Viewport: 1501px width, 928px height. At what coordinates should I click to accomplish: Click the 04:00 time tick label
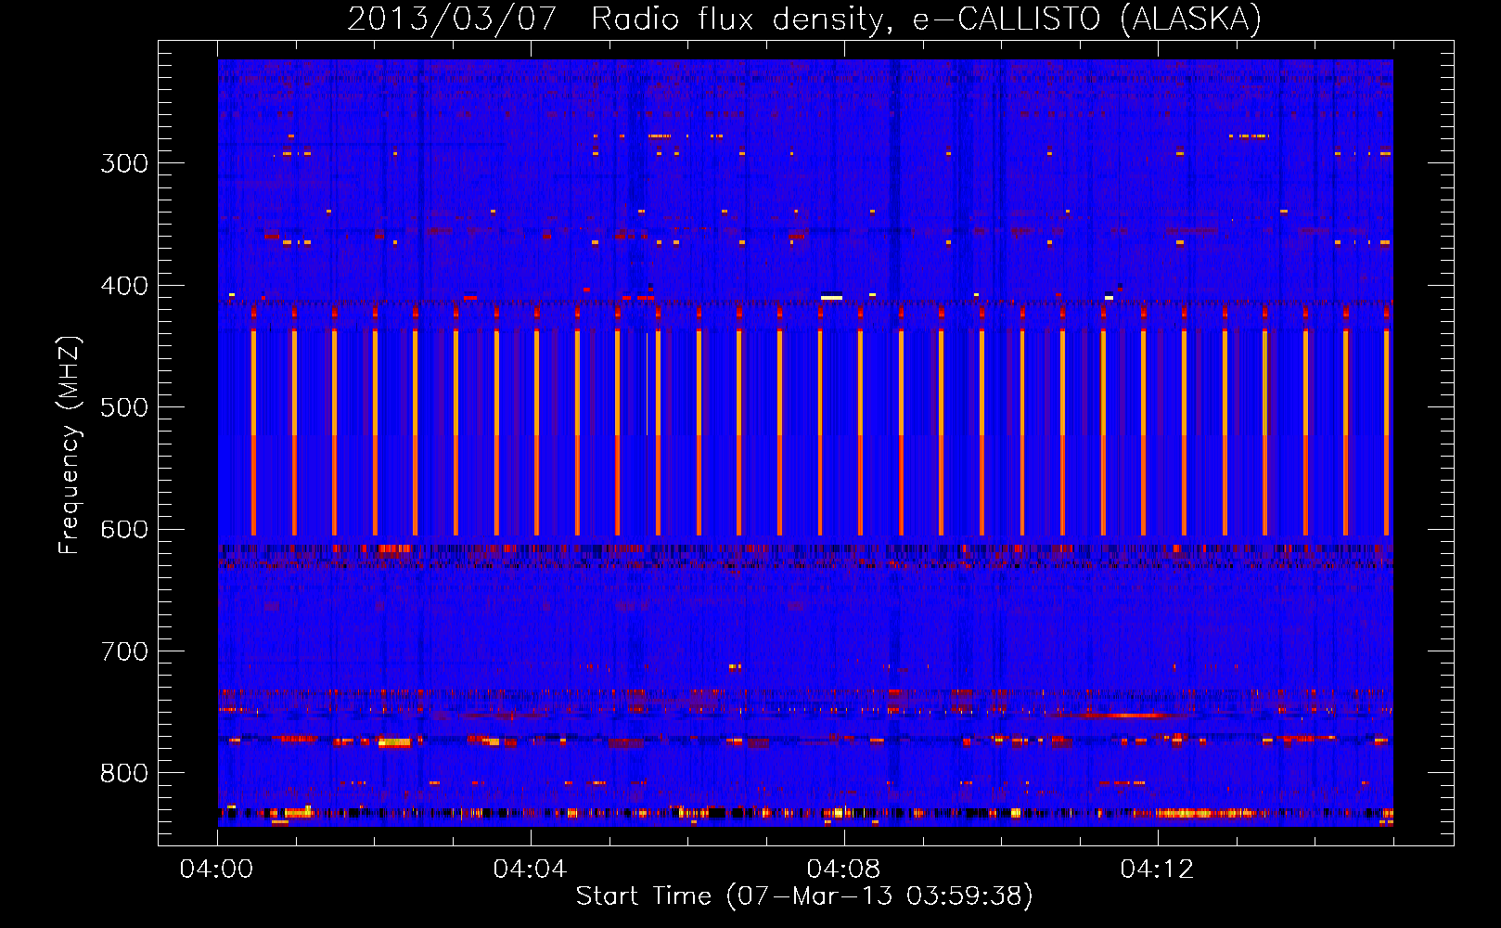coord(216,869)
